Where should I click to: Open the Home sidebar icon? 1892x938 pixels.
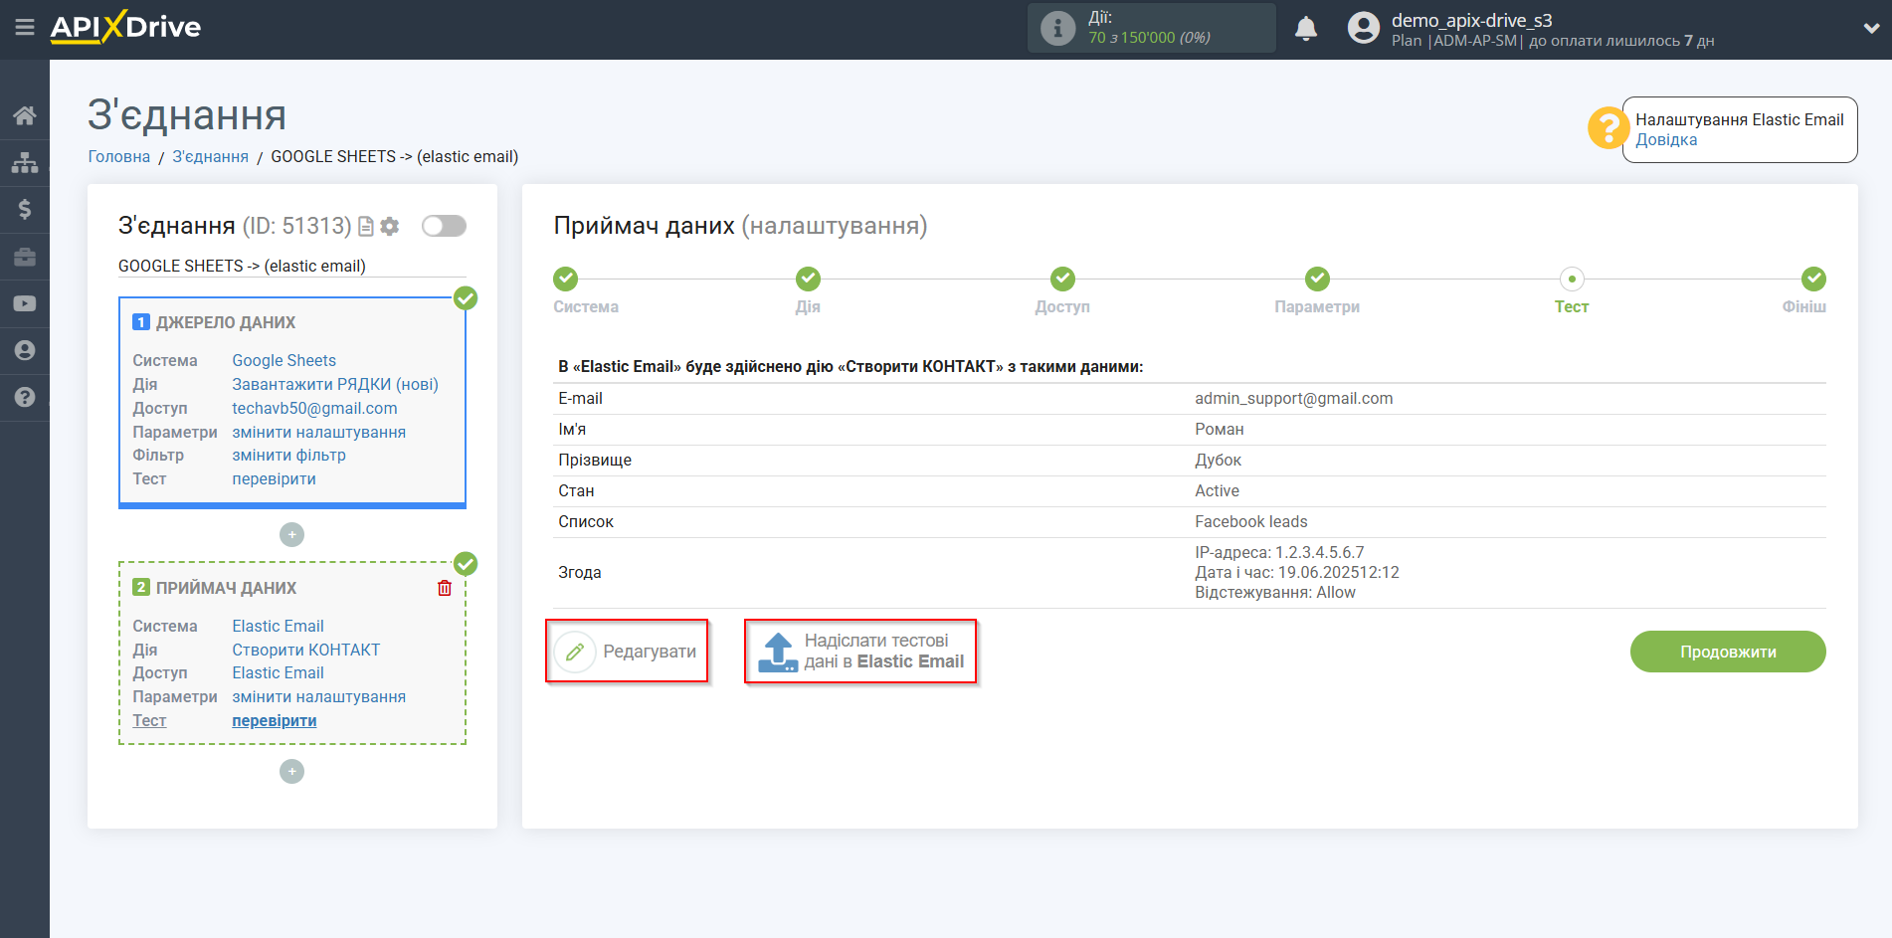tap(25, 115)
